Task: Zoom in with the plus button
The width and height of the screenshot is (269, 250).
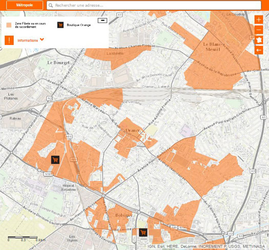Action: (x=259, y=20)
